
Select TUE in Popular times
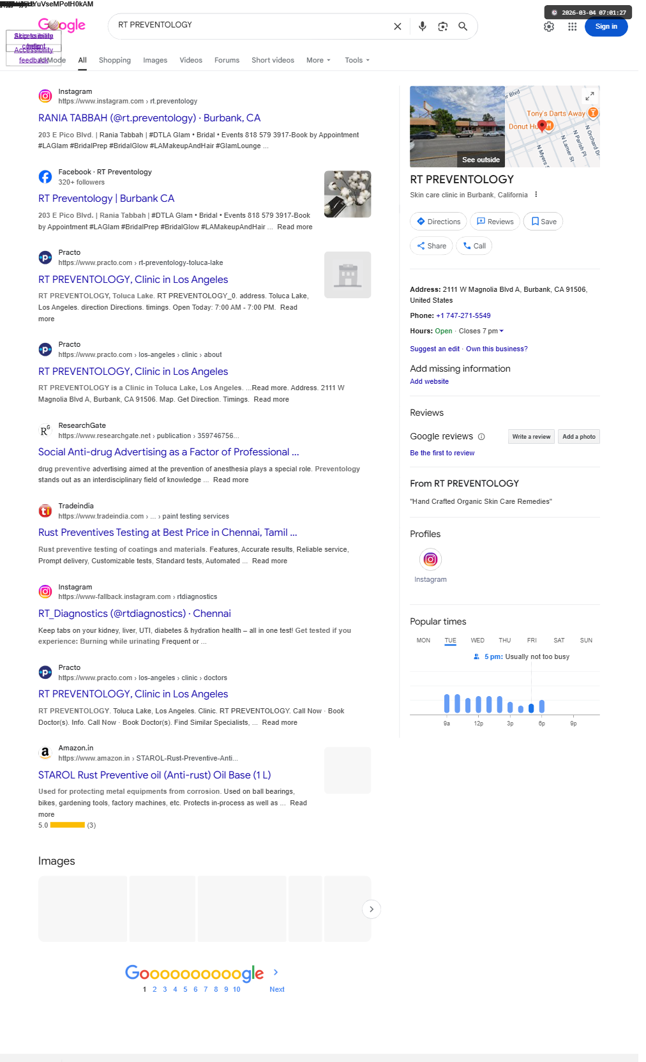pos(451,640)
